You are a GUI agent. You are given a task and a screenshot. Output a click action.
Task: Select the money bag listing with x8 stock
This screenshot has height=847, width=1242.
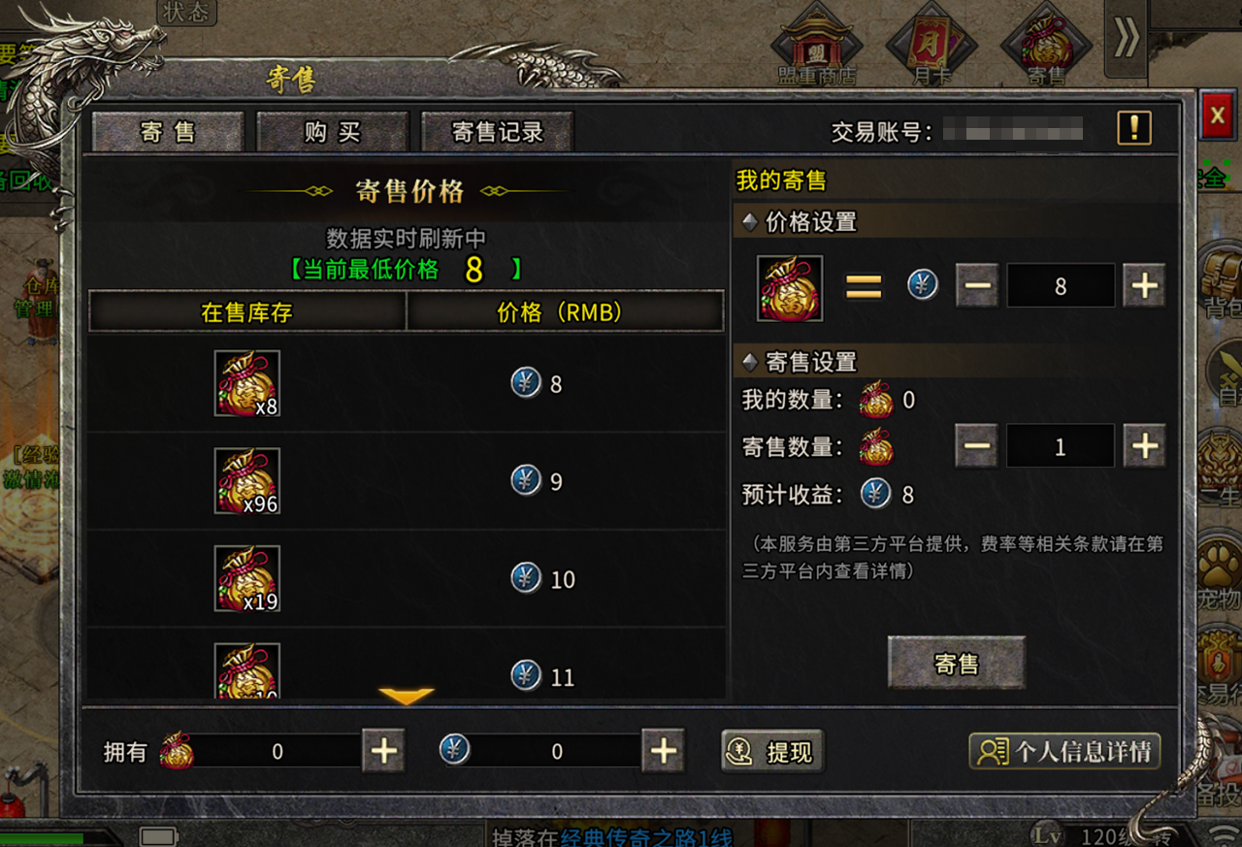click(x=247, y=383)
